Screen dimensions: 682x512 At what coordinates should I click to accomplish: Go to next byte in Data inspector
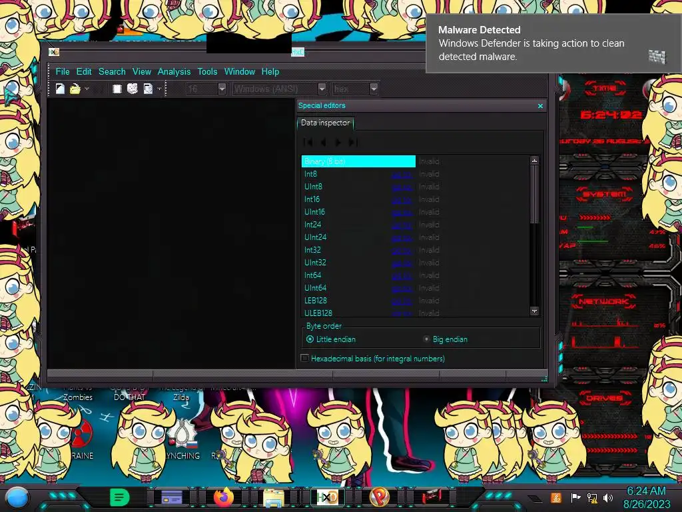click(338, 142)
